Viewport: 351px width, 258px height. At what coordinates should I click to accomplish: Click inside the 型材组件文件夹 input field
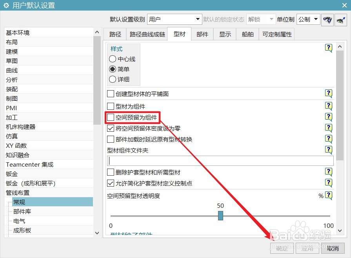pyautogui.click(x=220, y=160)
